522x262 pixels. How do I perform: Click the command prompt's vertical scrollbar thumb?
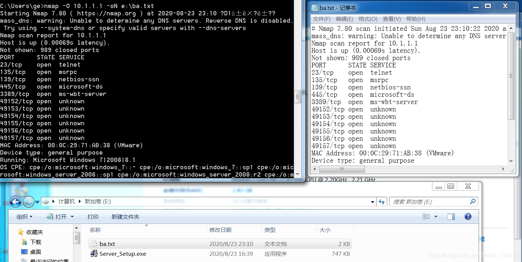pos(298,97)
